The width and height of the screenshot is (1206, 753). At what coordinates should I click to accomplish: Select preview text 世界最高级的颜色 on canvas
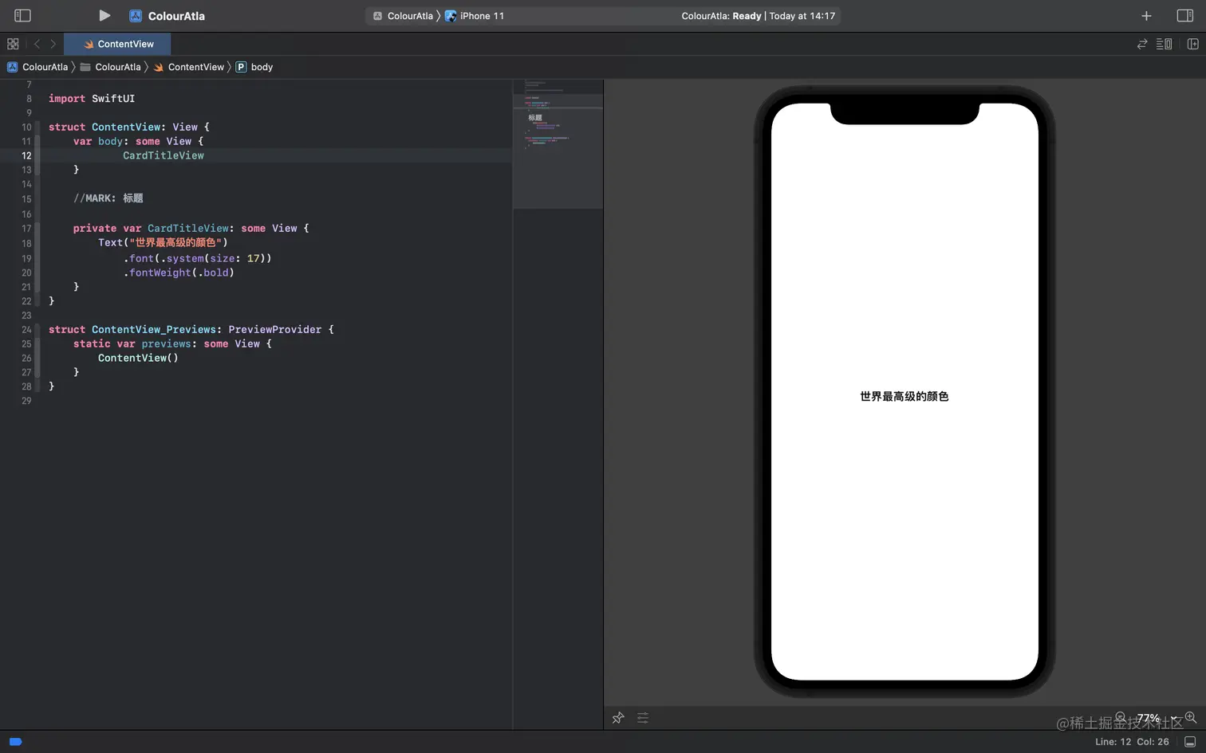(x=905, y=396)
